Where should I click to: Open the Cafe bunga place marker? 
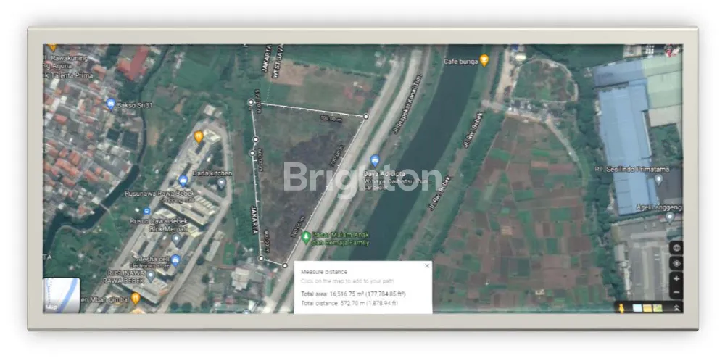(x=484, y=60)
